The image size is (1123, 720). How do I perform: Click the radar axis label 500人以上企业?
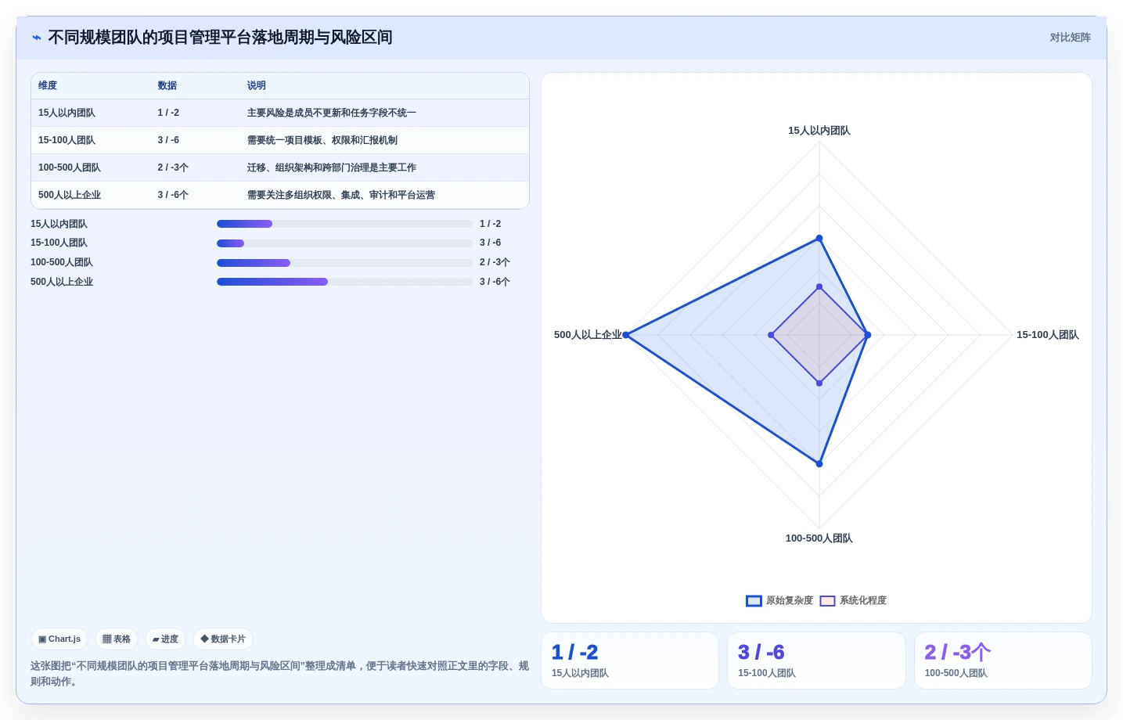click(588, 335)
